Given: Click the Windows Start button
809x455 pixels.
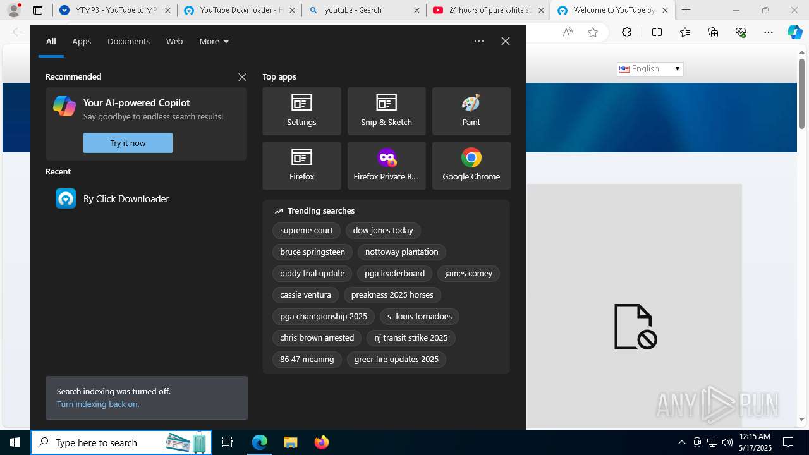Looking at the screenshot, I should click(15, 442).
